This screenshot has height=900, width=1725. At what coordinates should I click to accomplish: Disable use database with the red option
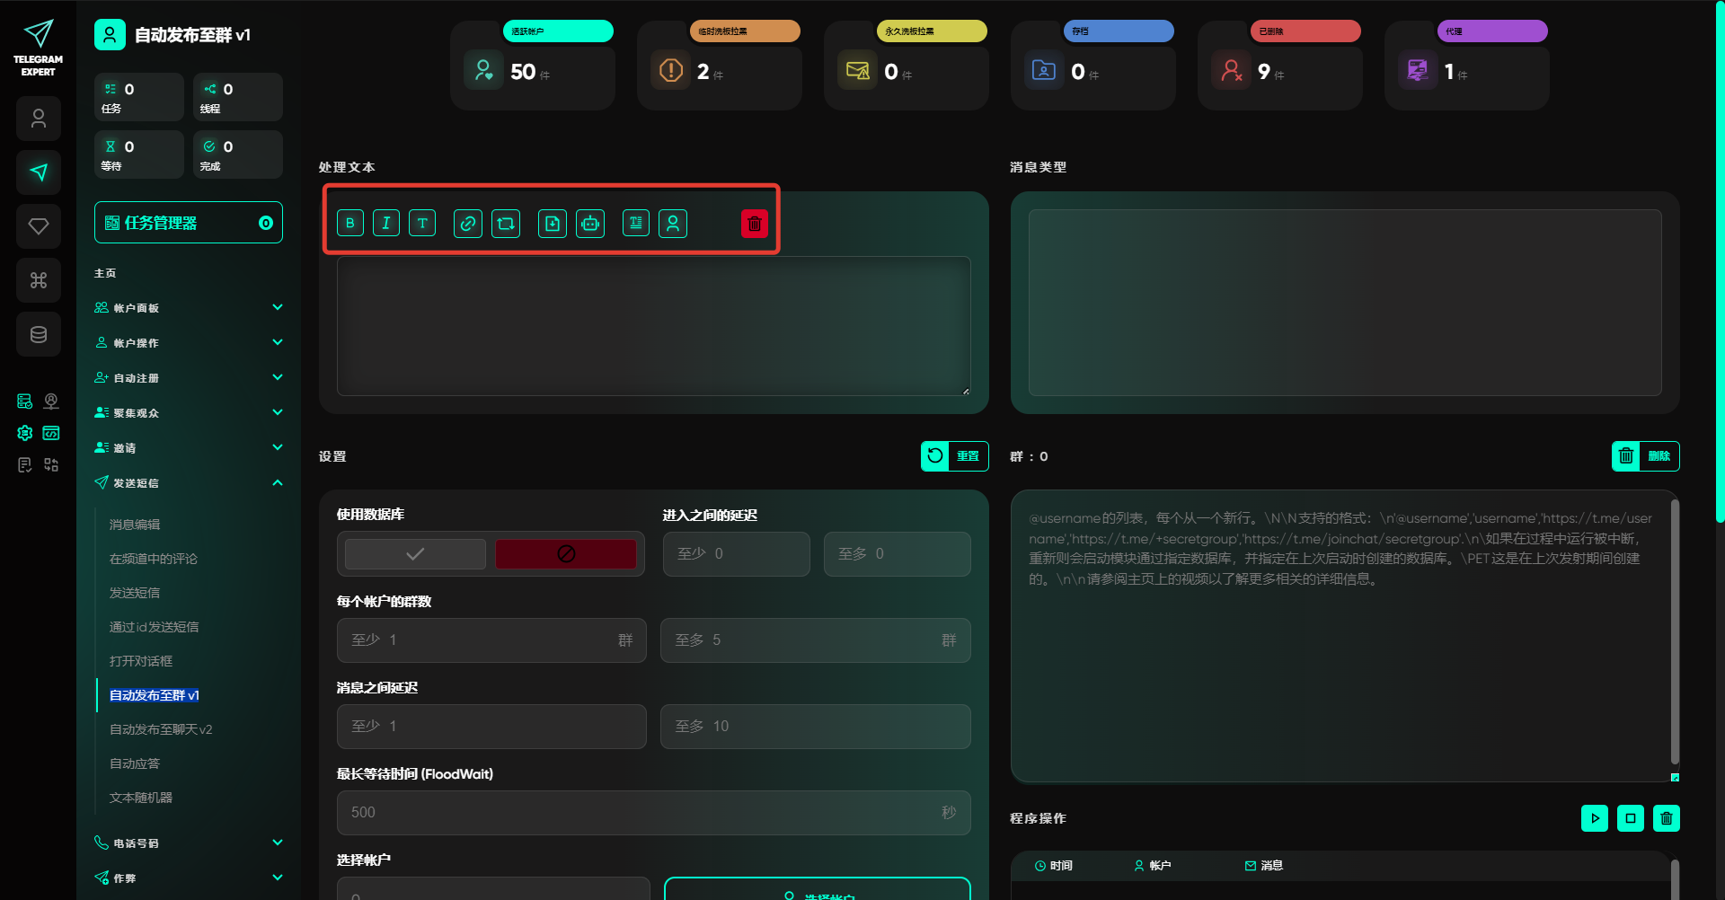[566, 554]
